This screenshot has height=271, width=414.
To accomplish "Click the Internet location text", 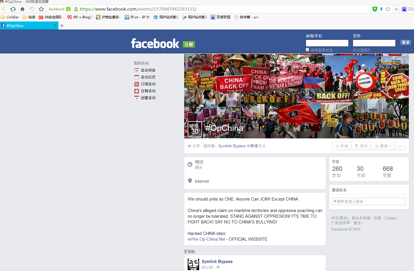I will click(202, 181).
